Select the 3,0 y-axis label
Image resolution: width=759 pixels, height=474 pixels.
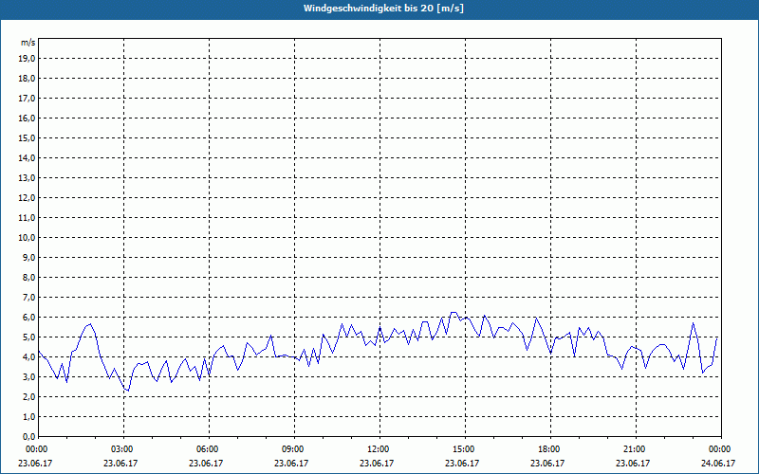(x=28, y=376)
